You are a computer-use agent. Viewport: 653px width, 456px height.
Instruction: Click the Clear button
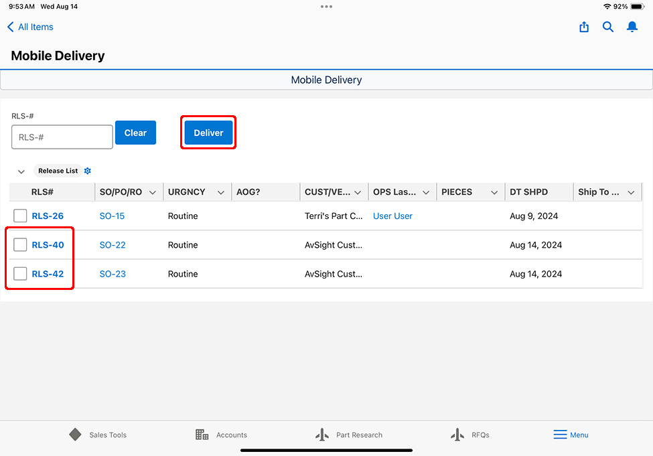pyautogui.click(x=135, y=133)
